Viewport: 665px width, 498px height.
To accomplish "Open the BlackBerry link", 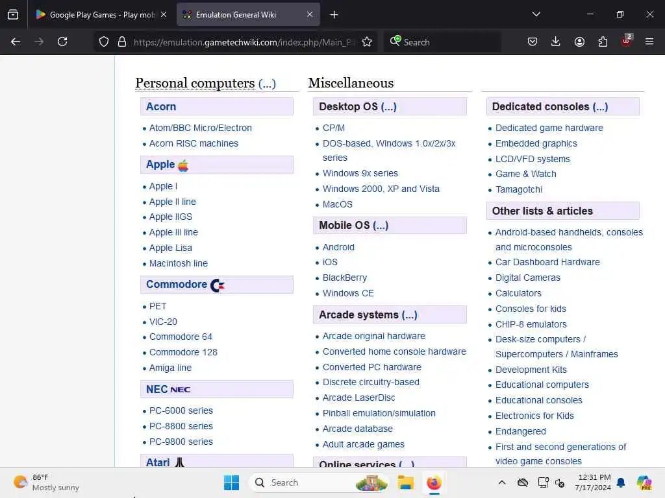I will pos(345,278).
